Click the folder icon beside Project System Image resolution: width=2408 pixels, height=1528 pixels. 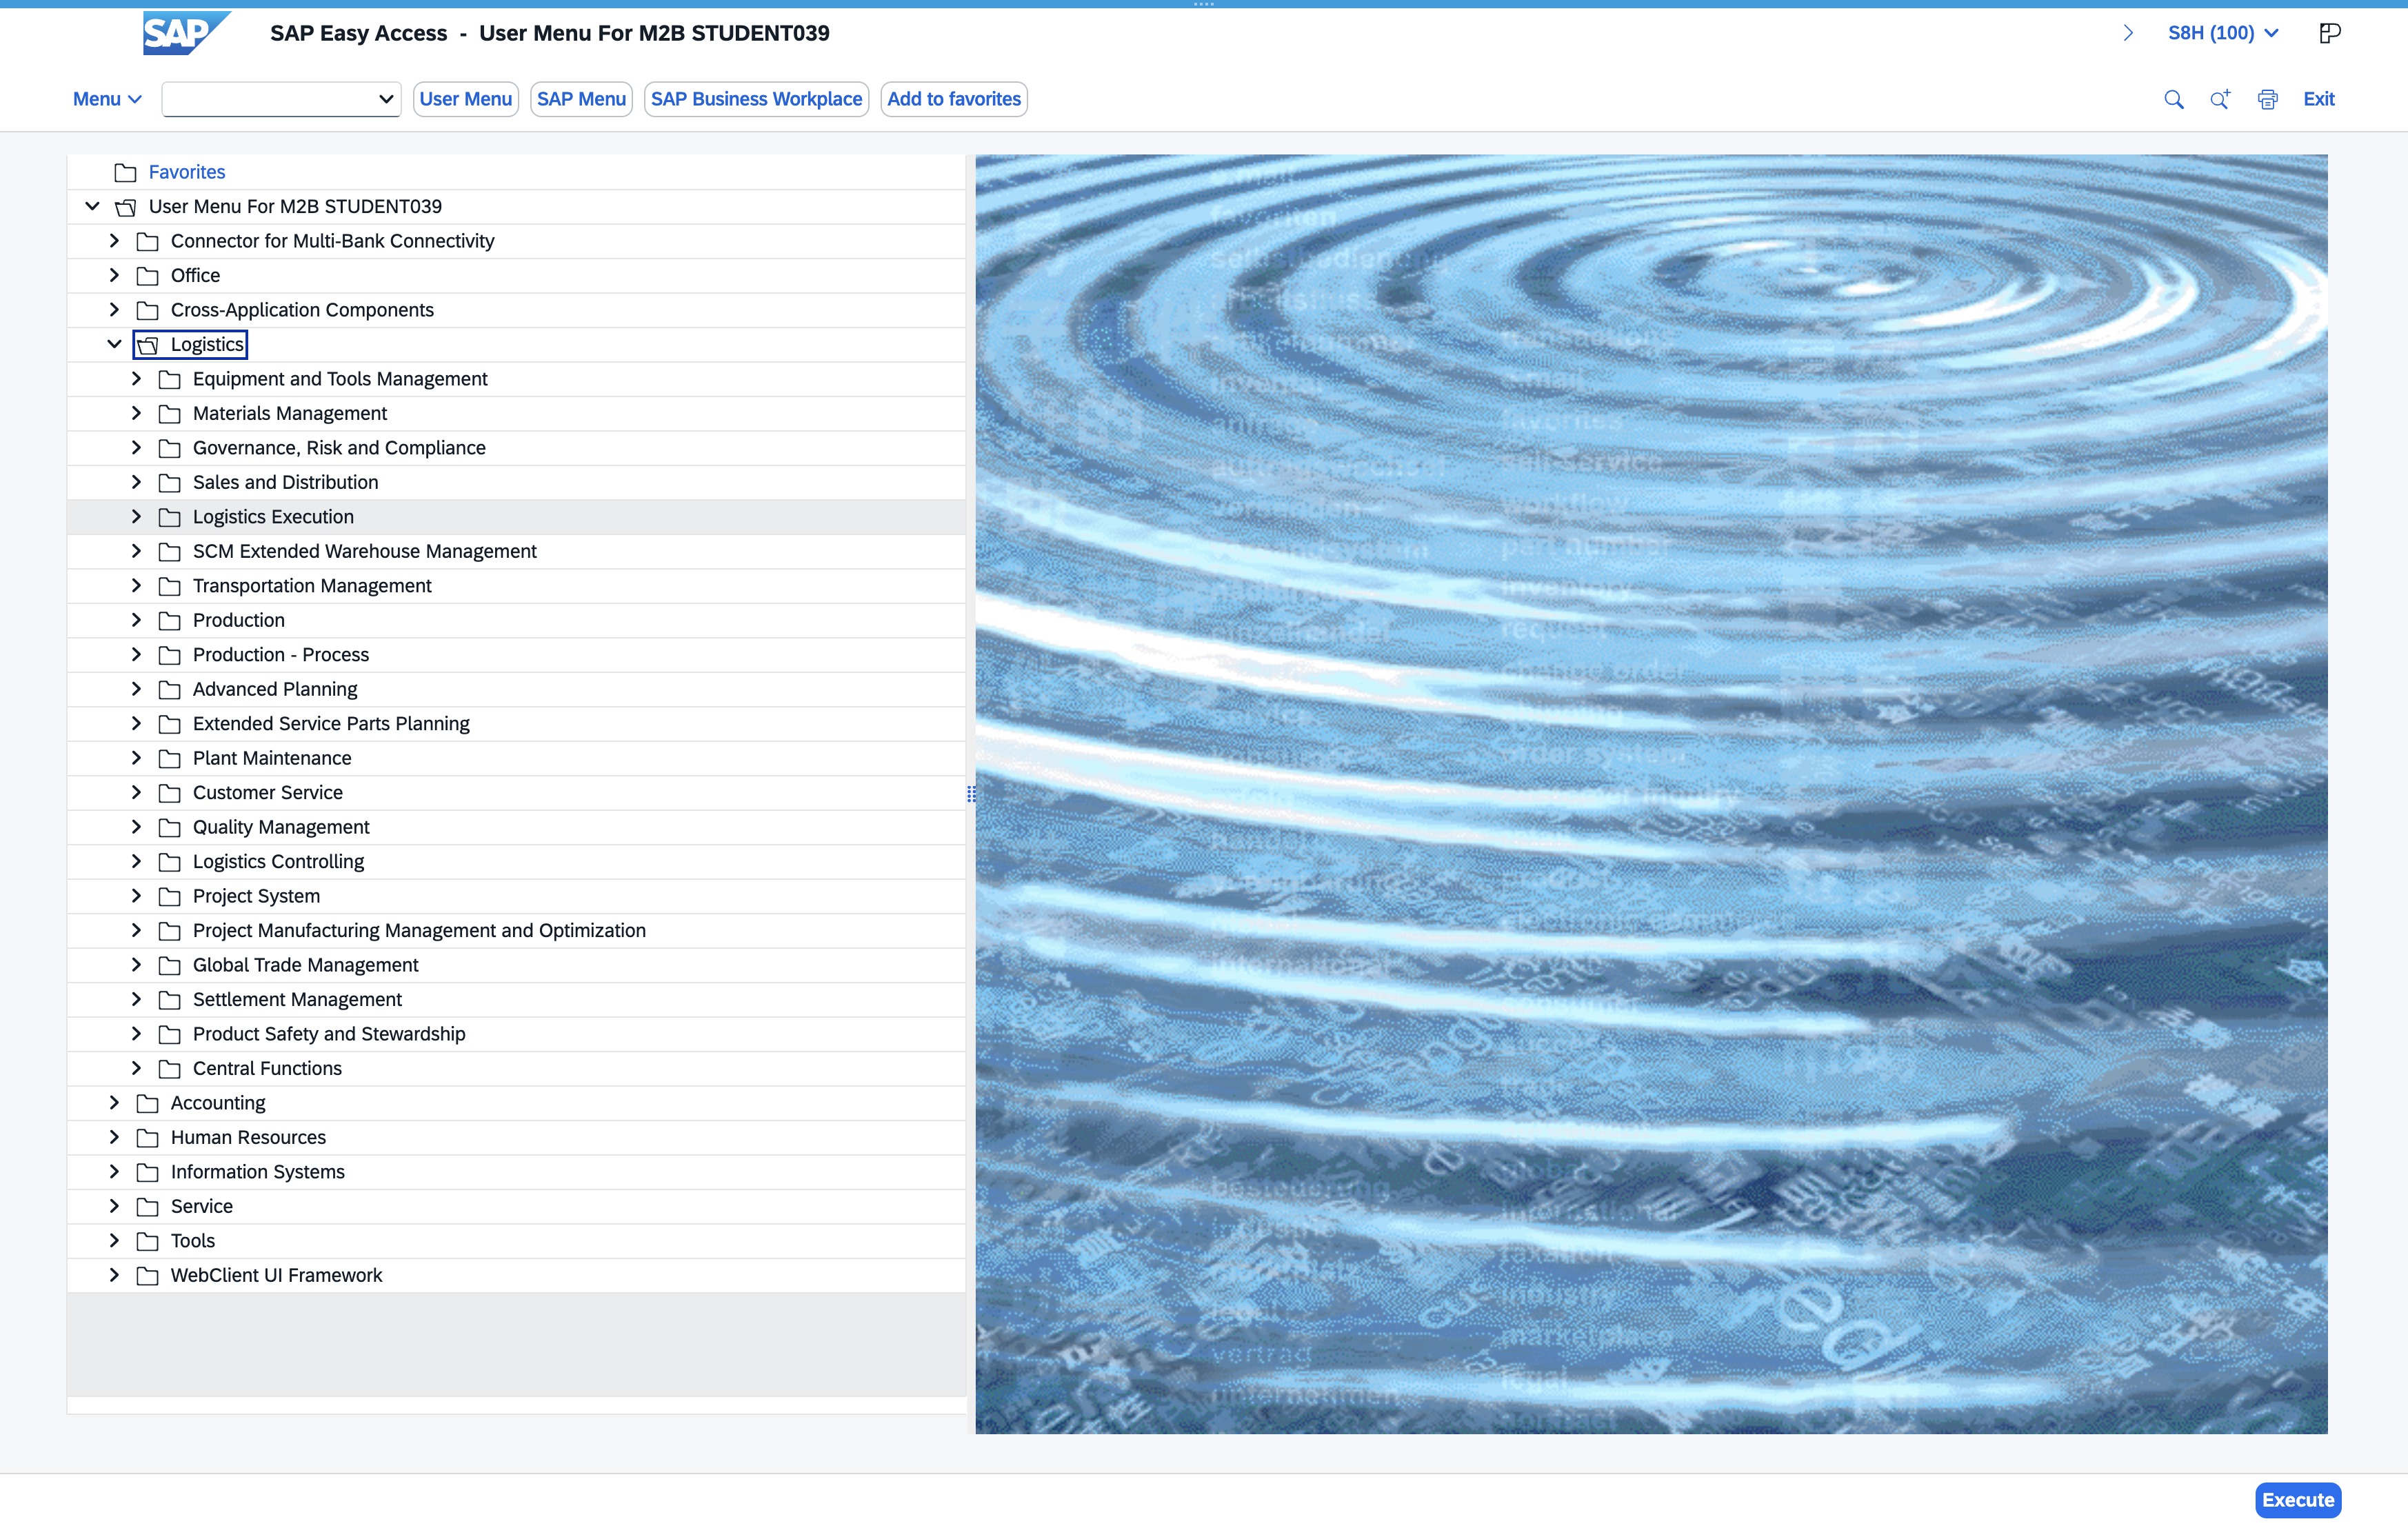170,897
